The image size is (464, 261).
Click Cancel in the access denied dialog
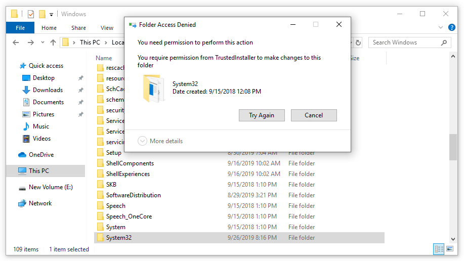click(x=313, y=115)
